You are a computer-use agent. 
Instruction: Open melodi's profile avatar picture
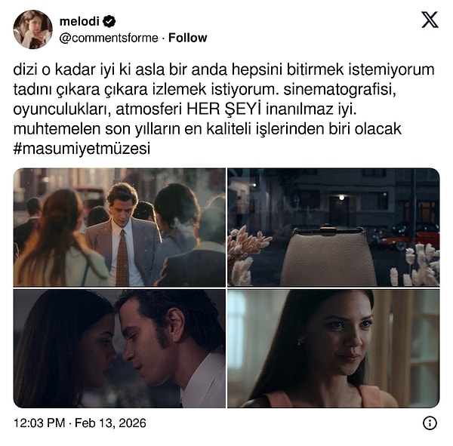(x=33, y=29)
